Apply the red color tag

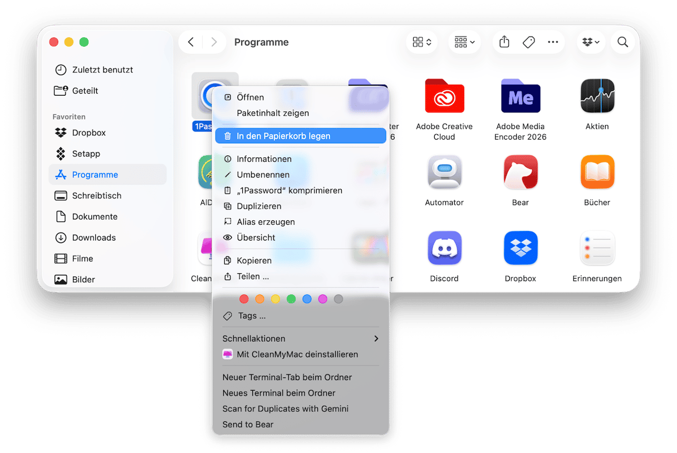[x=244, y=299]
